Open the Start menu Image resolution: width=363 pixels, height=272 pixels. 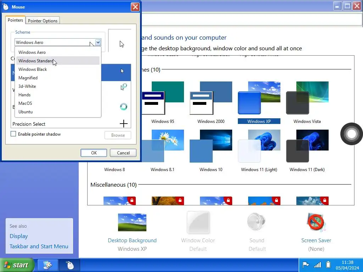pos(17,265)
